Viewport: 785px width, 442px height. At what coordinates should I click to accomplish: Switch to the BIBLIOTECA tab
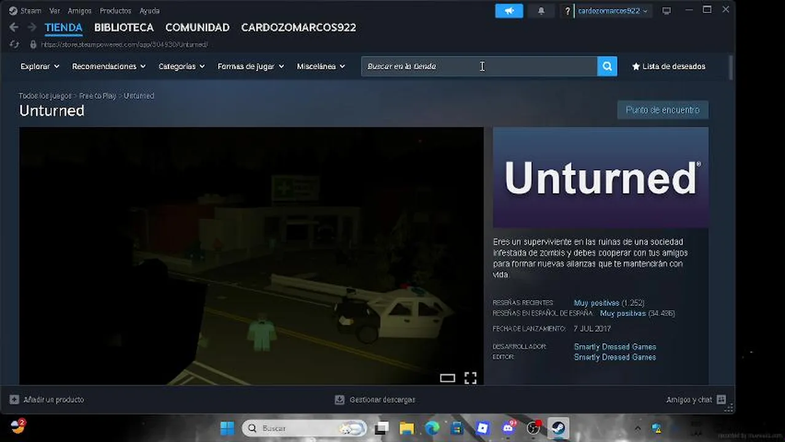(x=123, y=28)
